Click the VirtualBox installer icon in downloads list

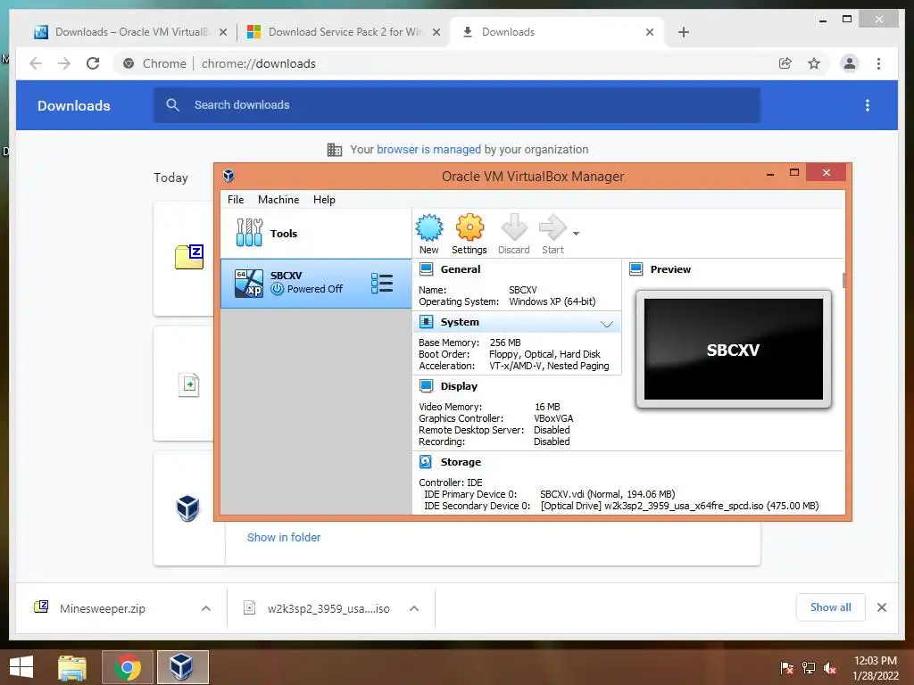187,508
